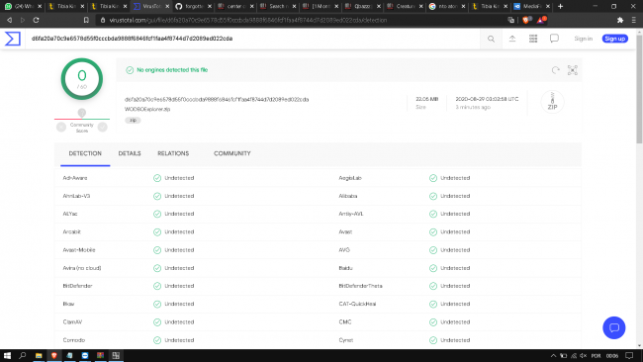Click the zip tag label
The height and width of the screenshot is (362, 643).
pos(133,120)
